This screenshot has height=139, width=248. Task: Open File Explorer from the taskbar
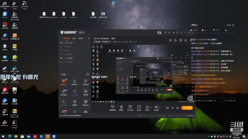pos(16,137)
